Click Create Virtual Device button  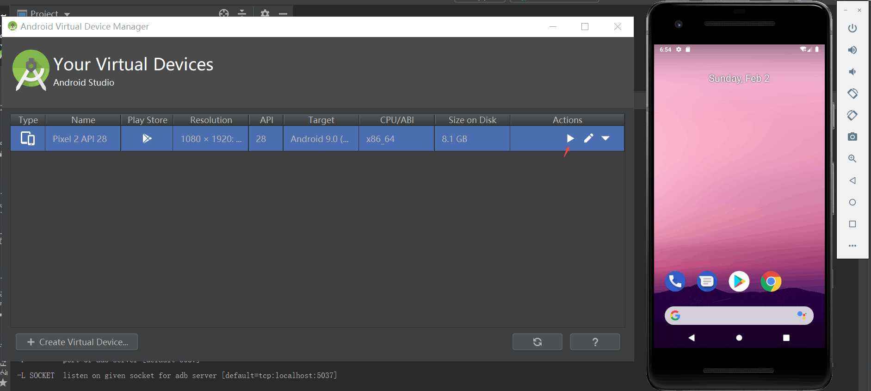77,342
